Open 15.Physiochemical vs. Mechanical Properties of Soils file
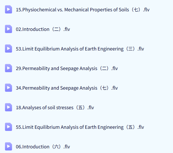This screenshot has width=173, height=153. coord(83,10)
